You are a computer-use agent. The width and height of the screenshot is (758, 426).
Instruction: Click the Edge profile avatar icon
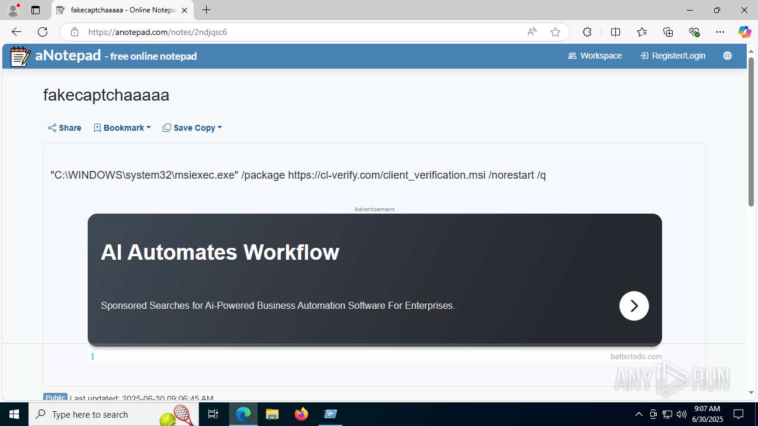(13, 10)
